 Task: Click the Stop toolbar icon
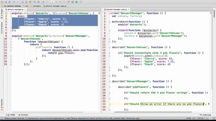(x=64, y=2)
